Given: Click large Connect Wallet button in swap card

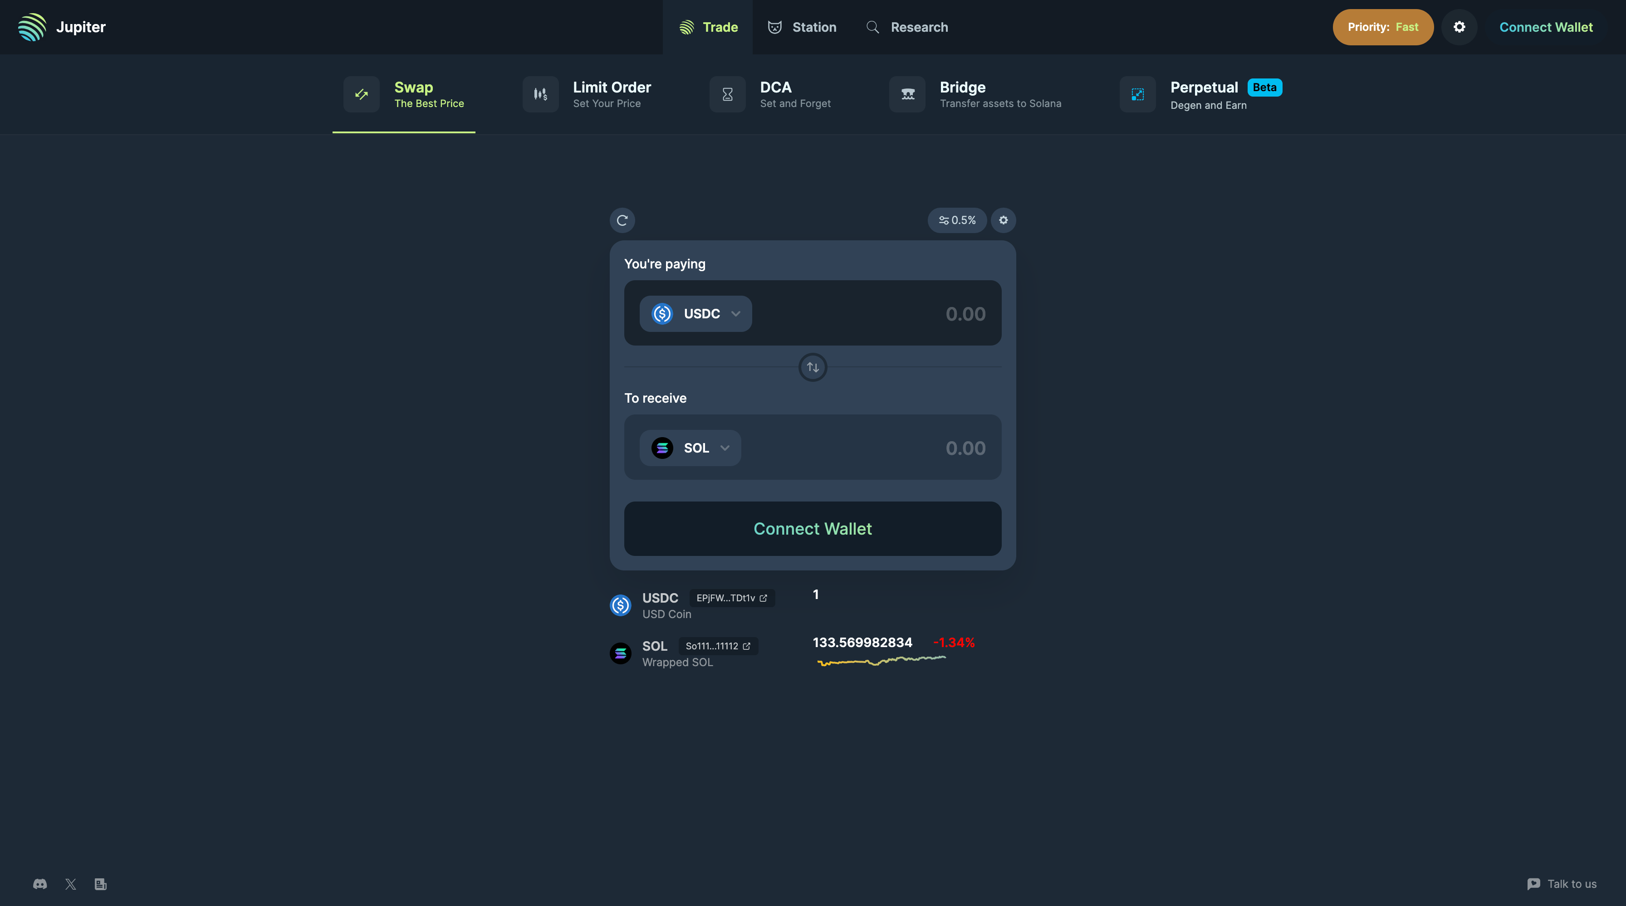Looking at the screenshot, I should click(x=813, y=529).
